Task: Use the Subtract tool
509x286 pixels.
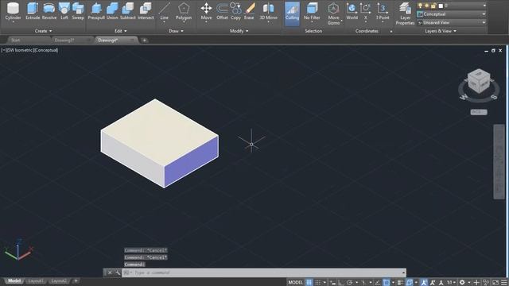Action: click(127, 11)
